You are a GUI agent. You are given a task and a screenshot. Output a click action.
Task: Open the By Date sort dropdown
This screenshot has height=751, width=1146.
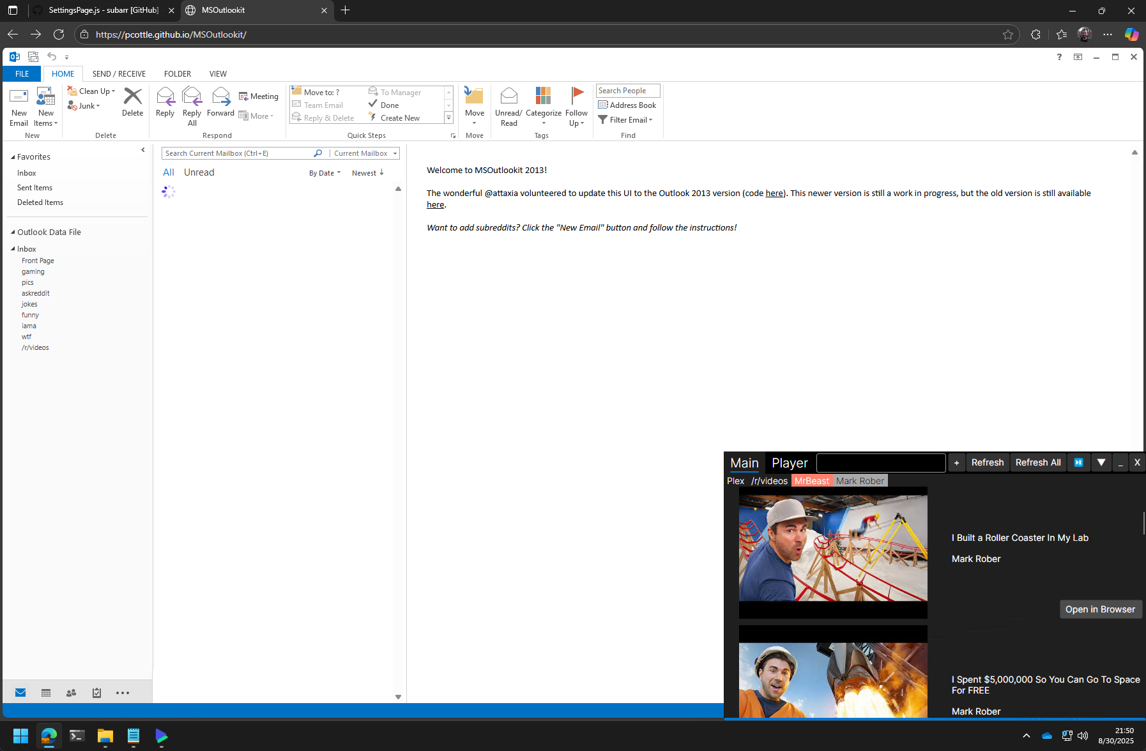(325, 173)
